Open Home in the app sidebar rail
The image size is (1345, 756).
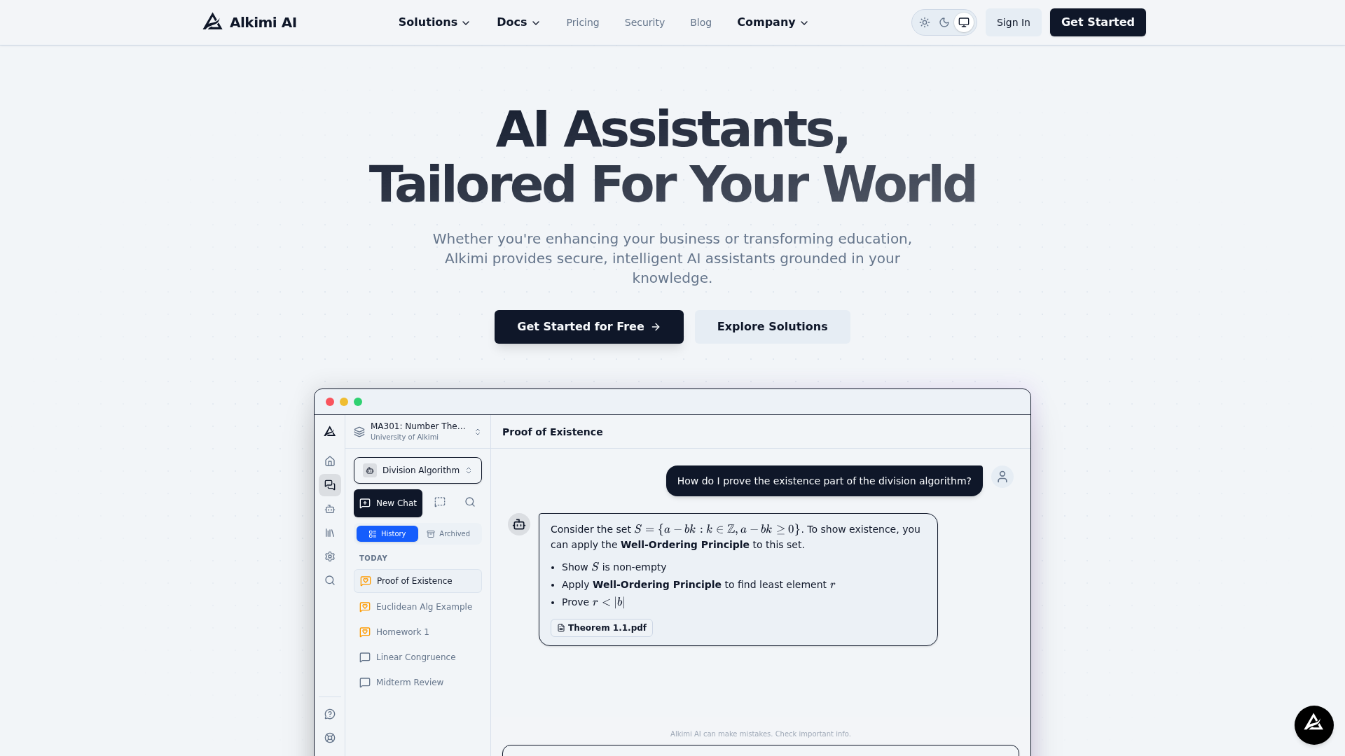330,461
